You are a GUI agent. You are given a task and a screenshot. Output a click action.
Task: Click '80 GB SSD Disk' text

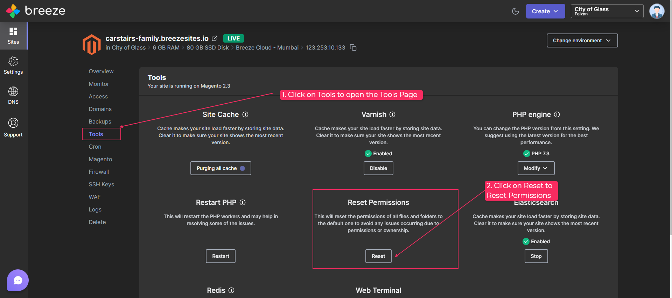tap(208, 47)
